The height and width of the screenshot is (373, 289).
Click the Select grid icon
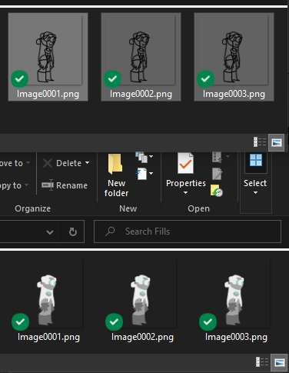(256, 160)
